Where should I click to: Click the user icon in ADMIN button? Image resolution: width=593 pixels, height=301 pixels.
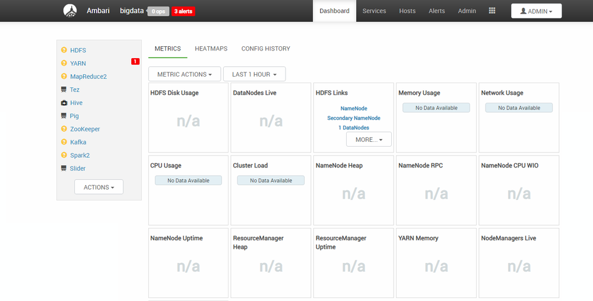tap(524, 11)
